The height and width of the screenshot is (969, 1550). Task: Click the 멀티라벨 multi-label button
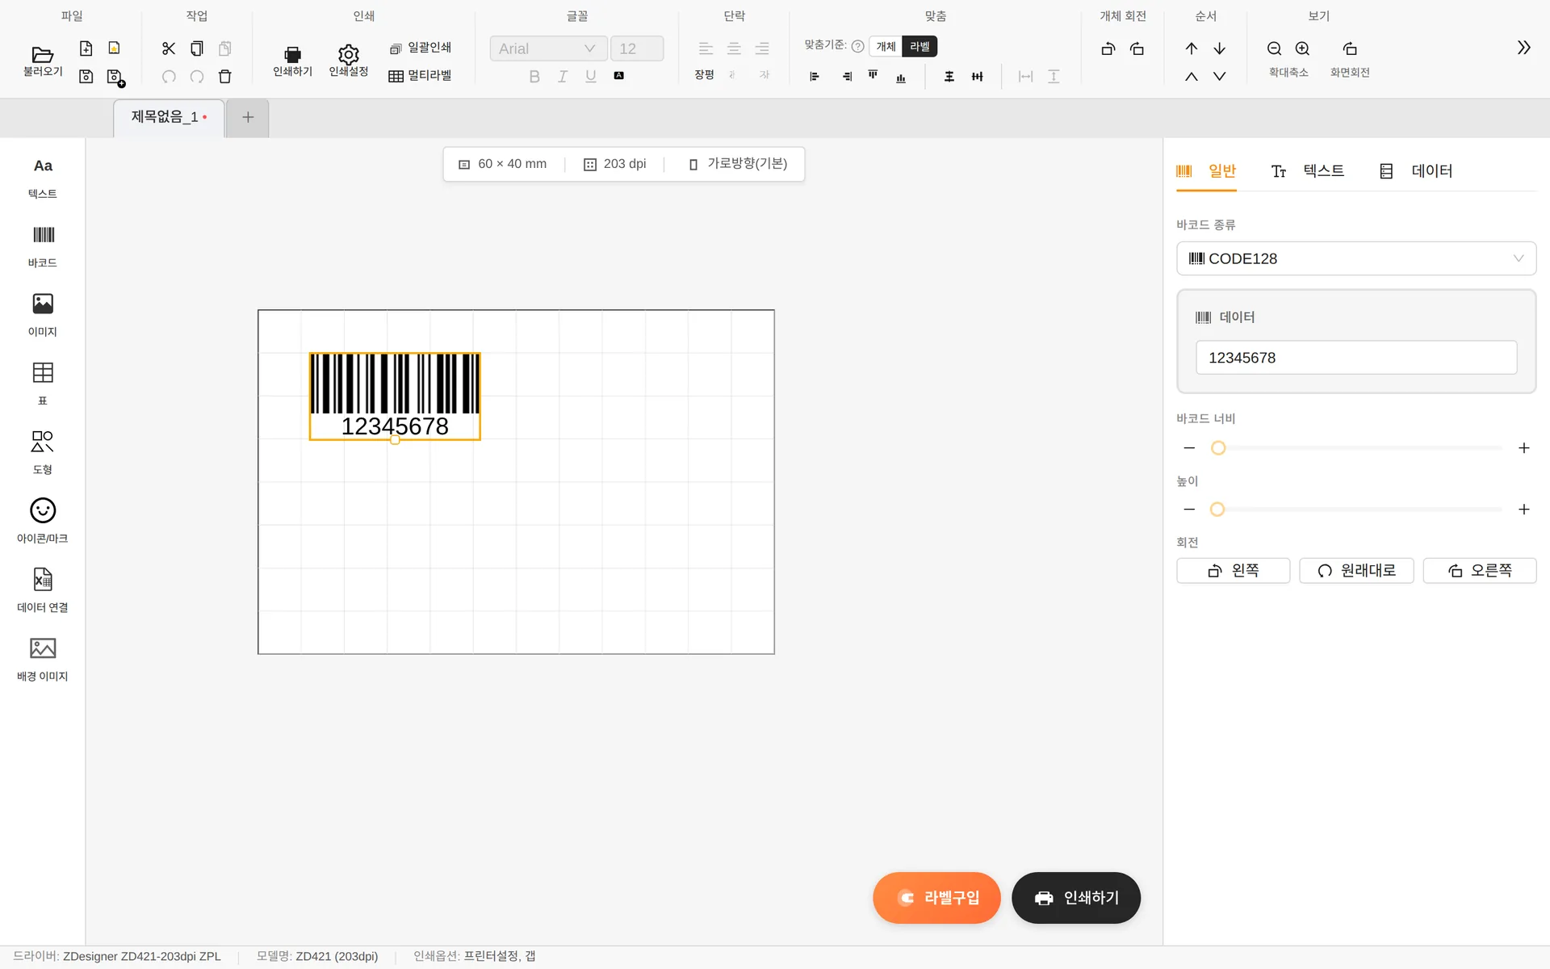pyautogui.click(x=420, y=76)
